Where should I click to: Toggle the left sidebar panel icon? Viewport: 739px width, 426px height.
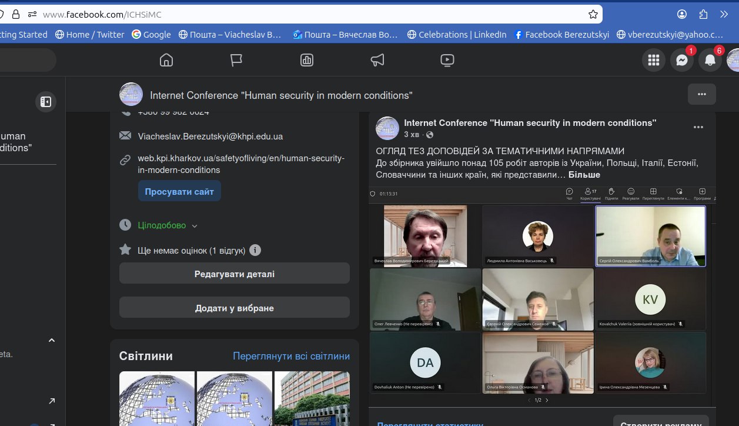point(46,101)
